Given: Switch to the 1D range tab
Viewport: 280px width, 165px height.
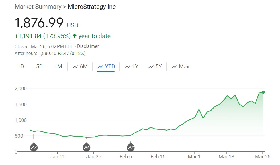Looking at the screenshot, I should point(21,67).
